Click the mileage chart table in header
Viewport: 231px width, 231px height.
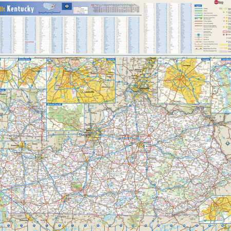[x=115, y=8]
